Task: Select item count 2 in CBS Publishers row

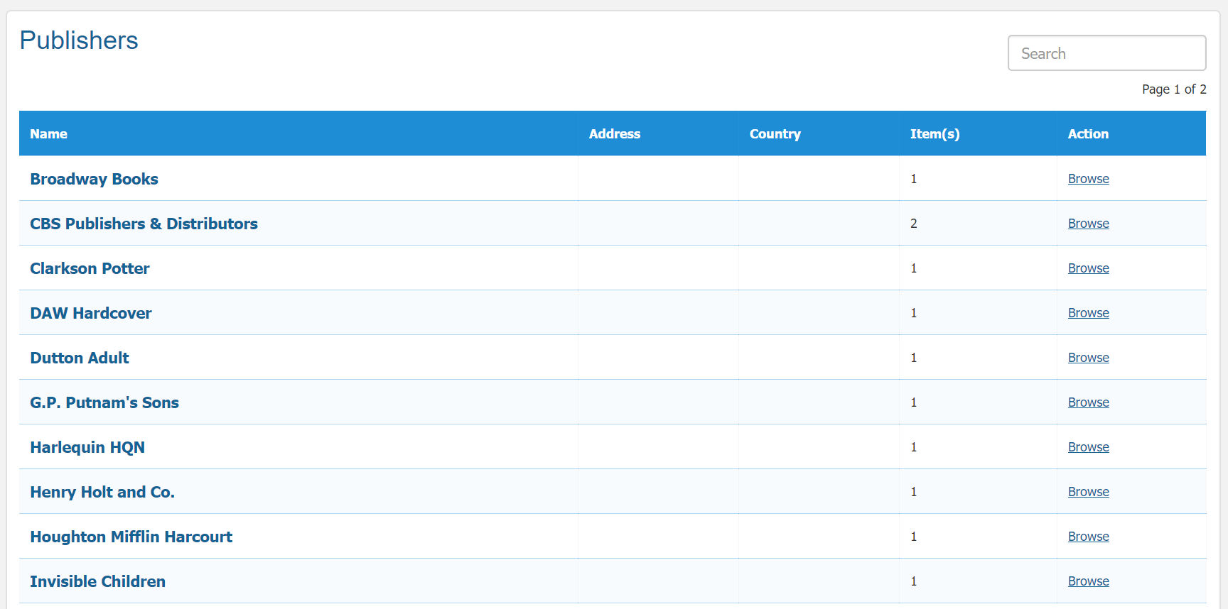Action: click(x=914, y=224)
